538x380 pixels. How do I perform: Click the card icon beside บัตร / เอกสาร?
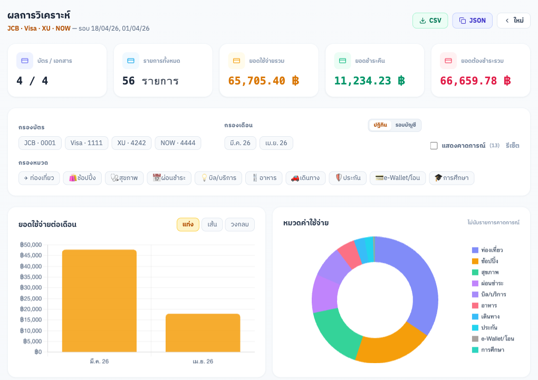(25, 61)
